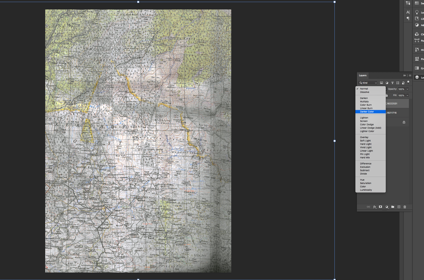Choose Darken blend mode
Viewport: 424px width, 280px height.
(x=370, y=98)
